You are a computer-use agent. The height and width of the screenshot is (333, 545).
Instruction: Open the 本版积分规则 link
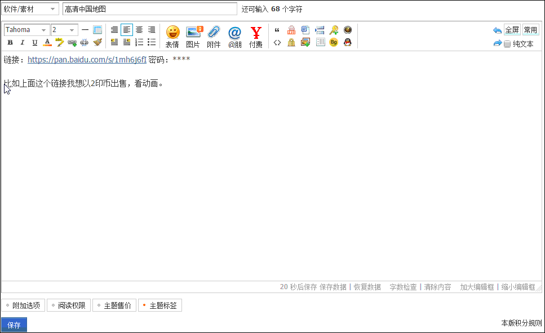pyautogui.click(x=521, y=323)
